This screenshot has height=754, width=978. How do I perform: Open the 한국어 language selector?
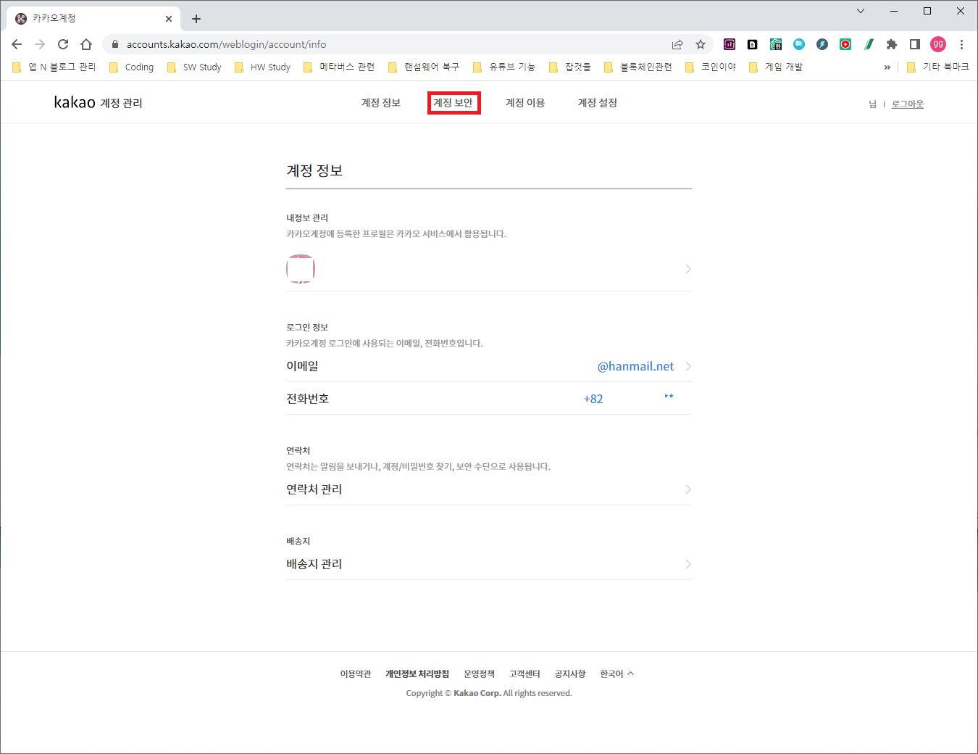(x=617, y=674)
